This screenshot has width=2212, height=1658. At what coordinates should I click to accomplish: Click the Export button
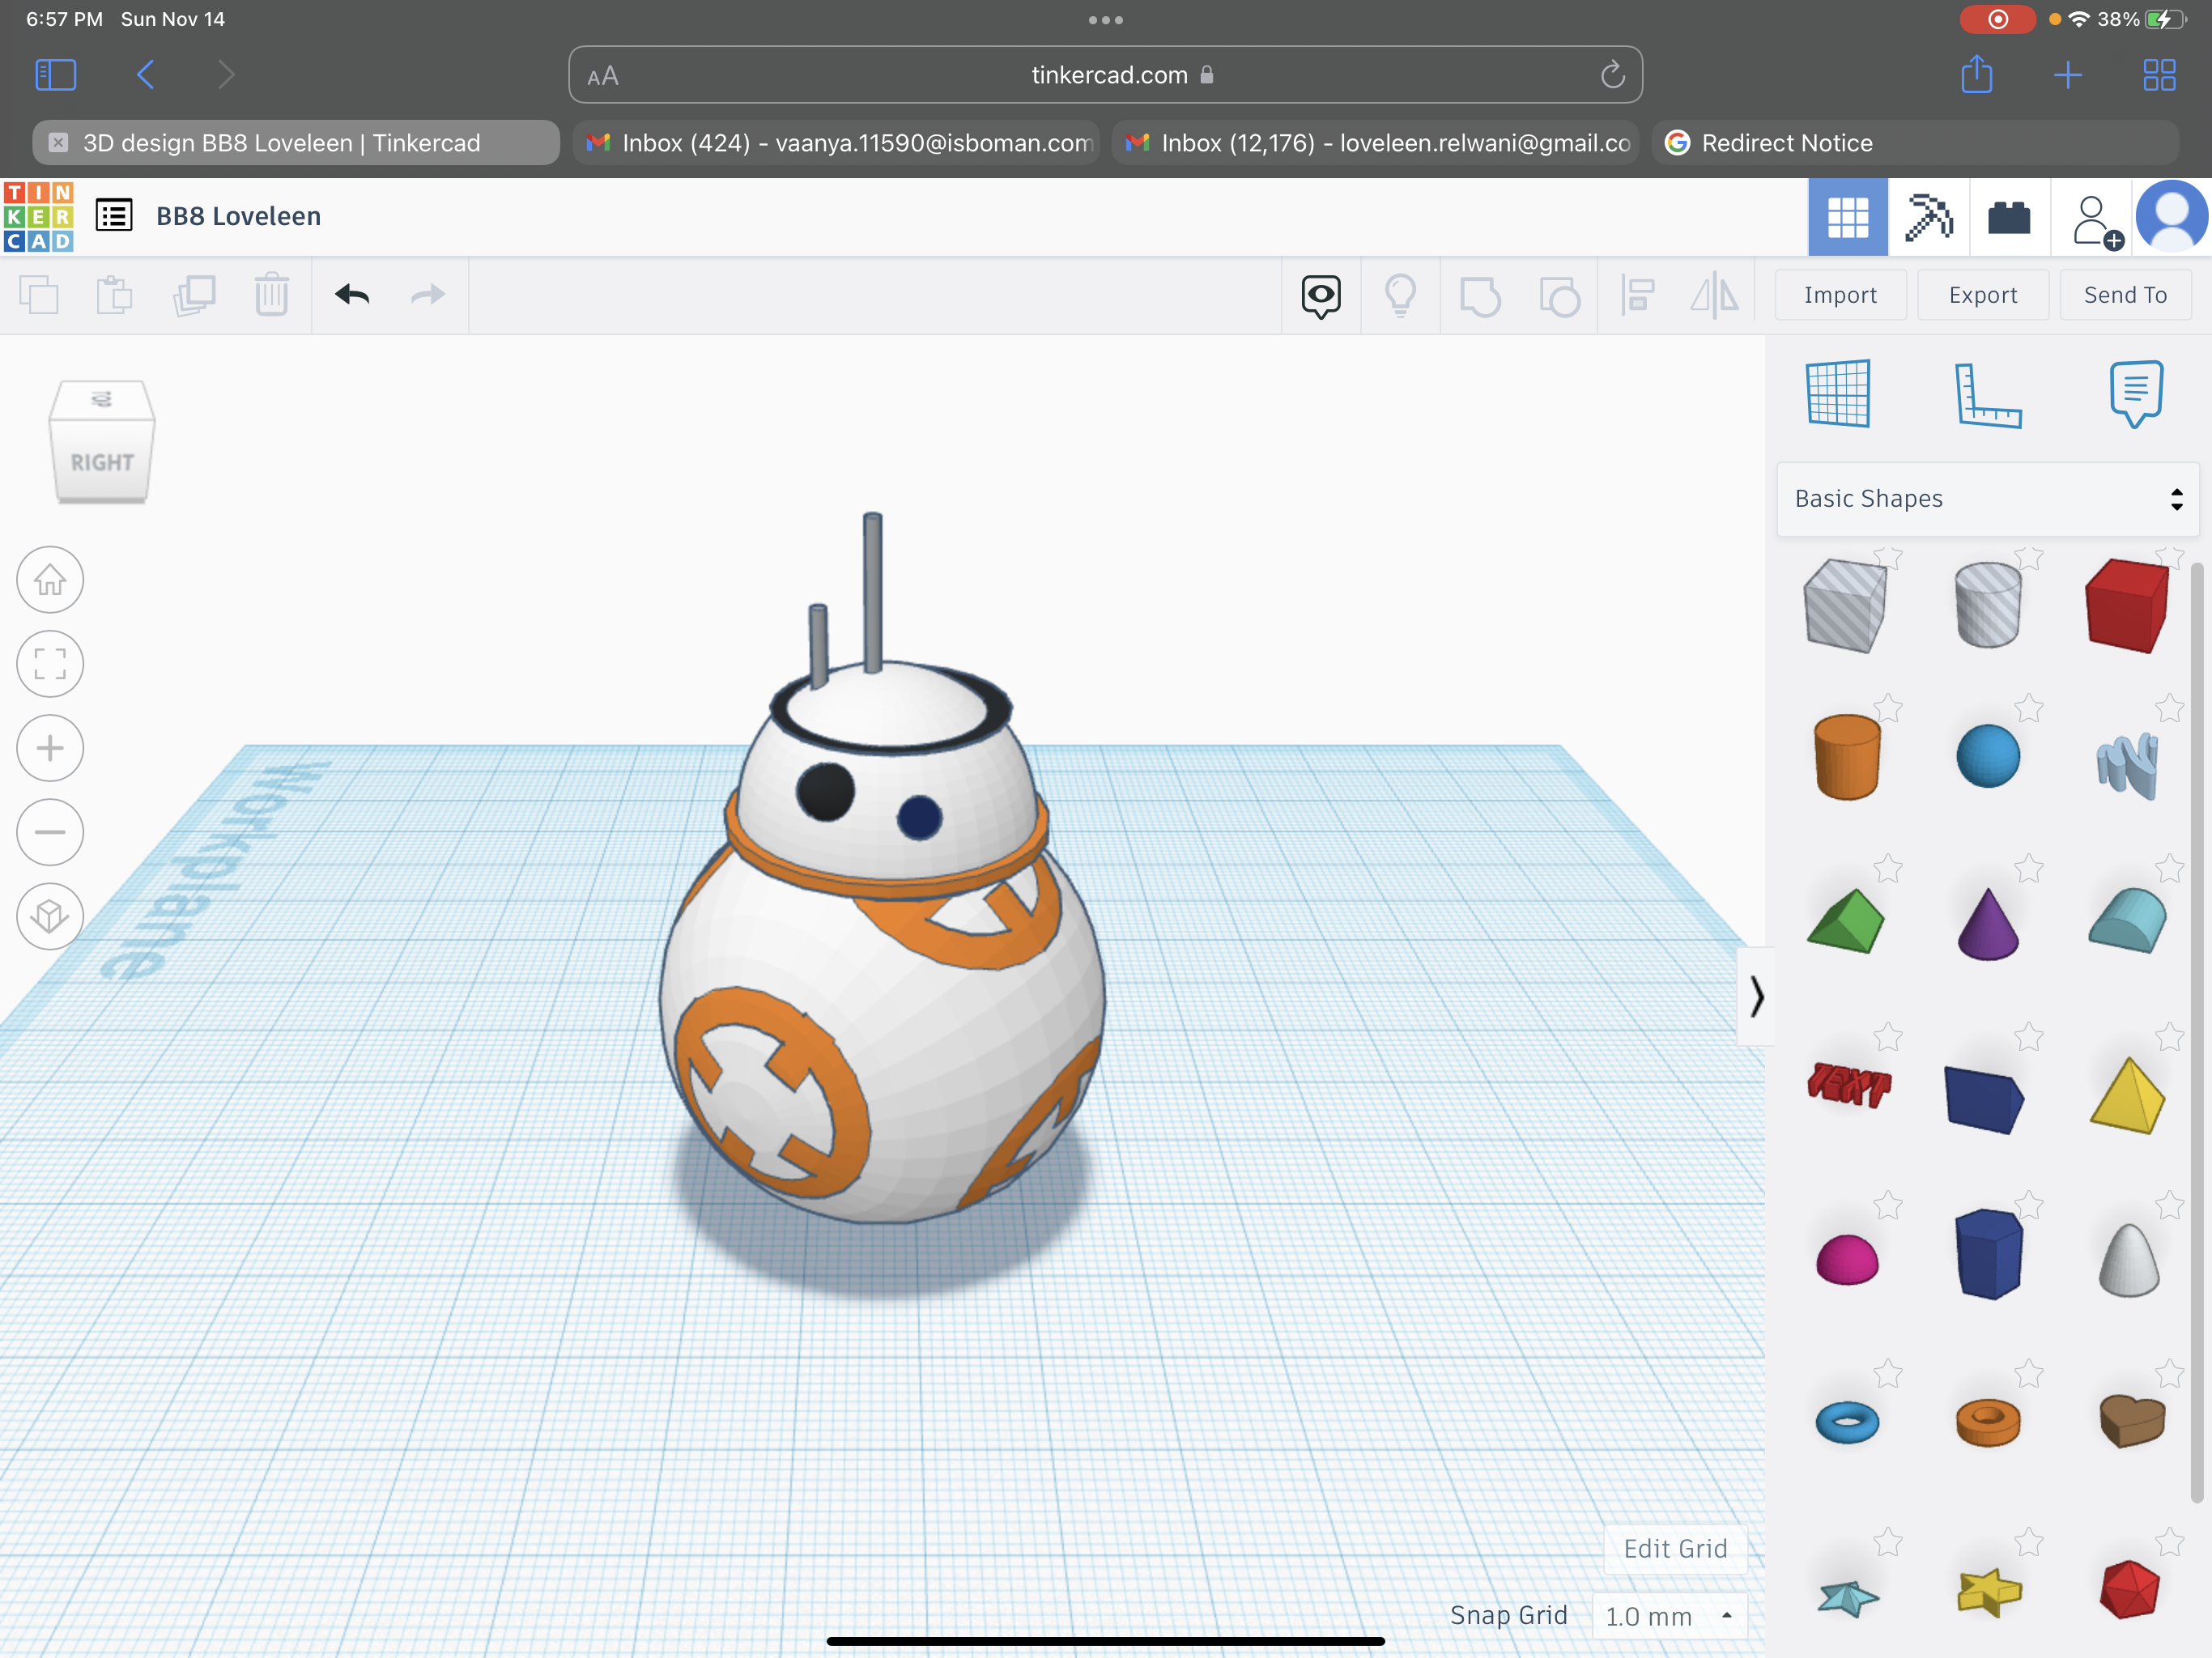pyautogui.click(x=1982, y=295)
